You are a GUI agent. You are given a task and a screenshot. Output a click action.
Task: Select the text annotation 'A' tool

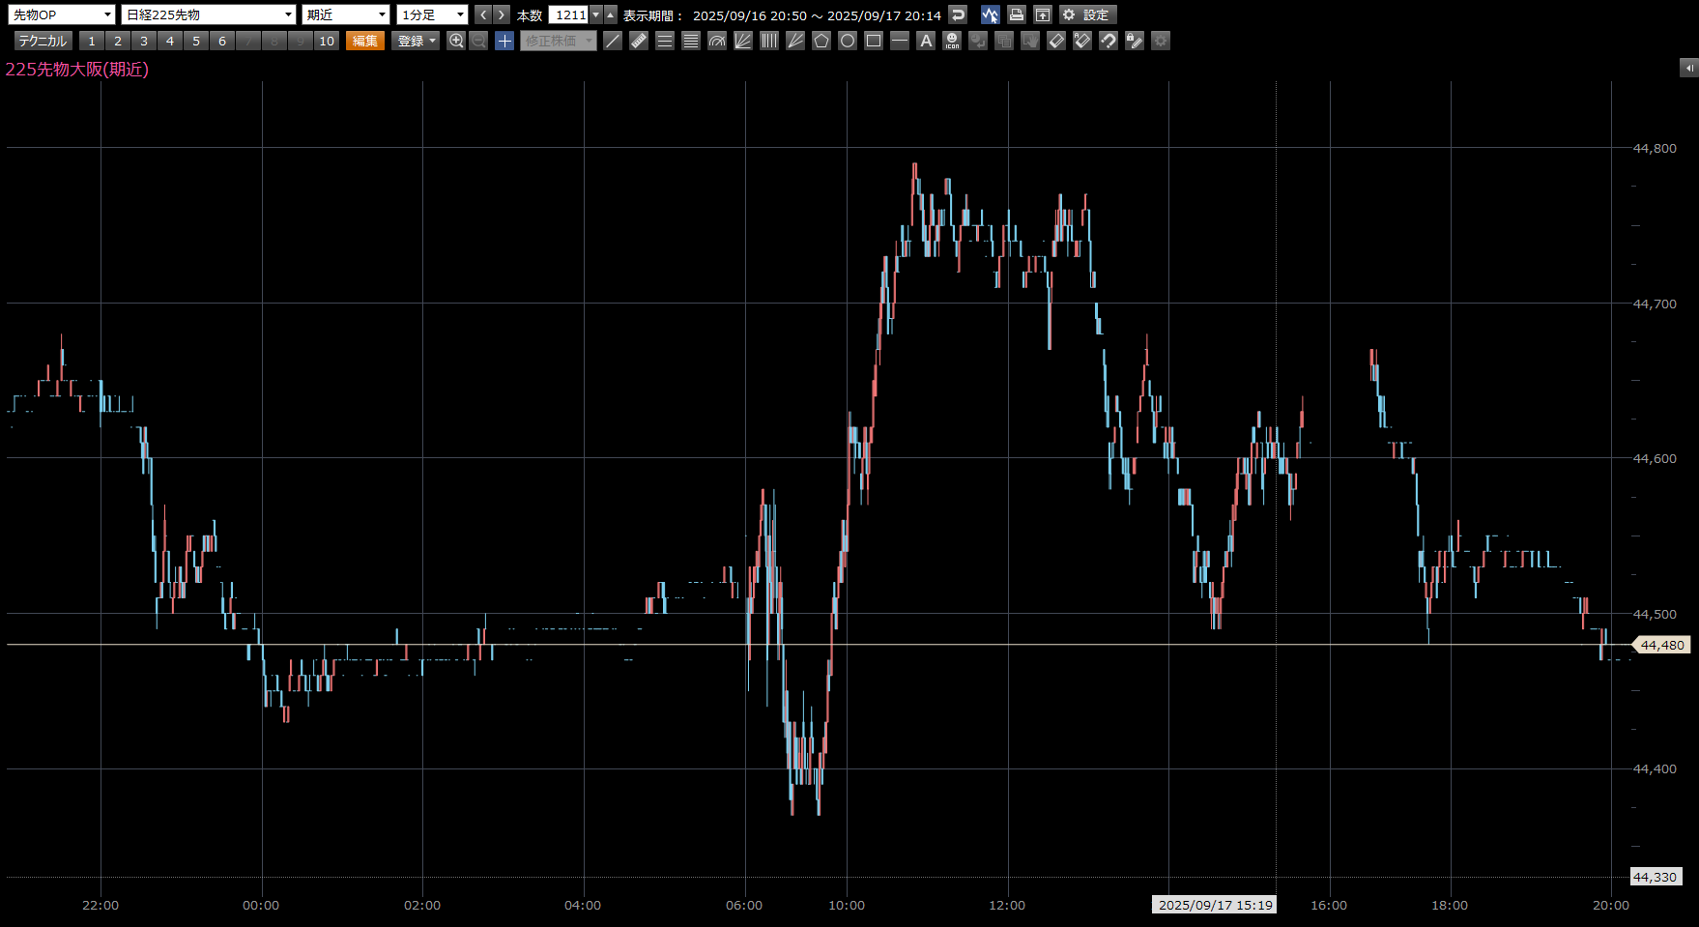[926, 41]
